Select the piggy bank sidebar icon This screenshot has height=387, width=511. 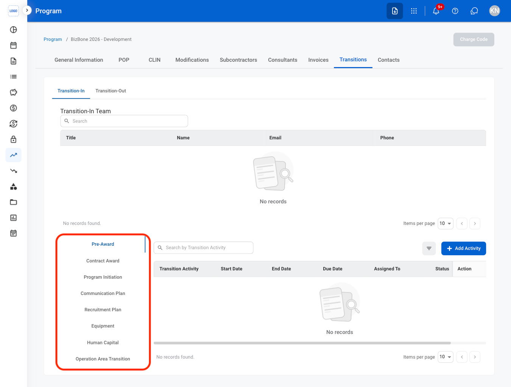(x=13, y=92)
